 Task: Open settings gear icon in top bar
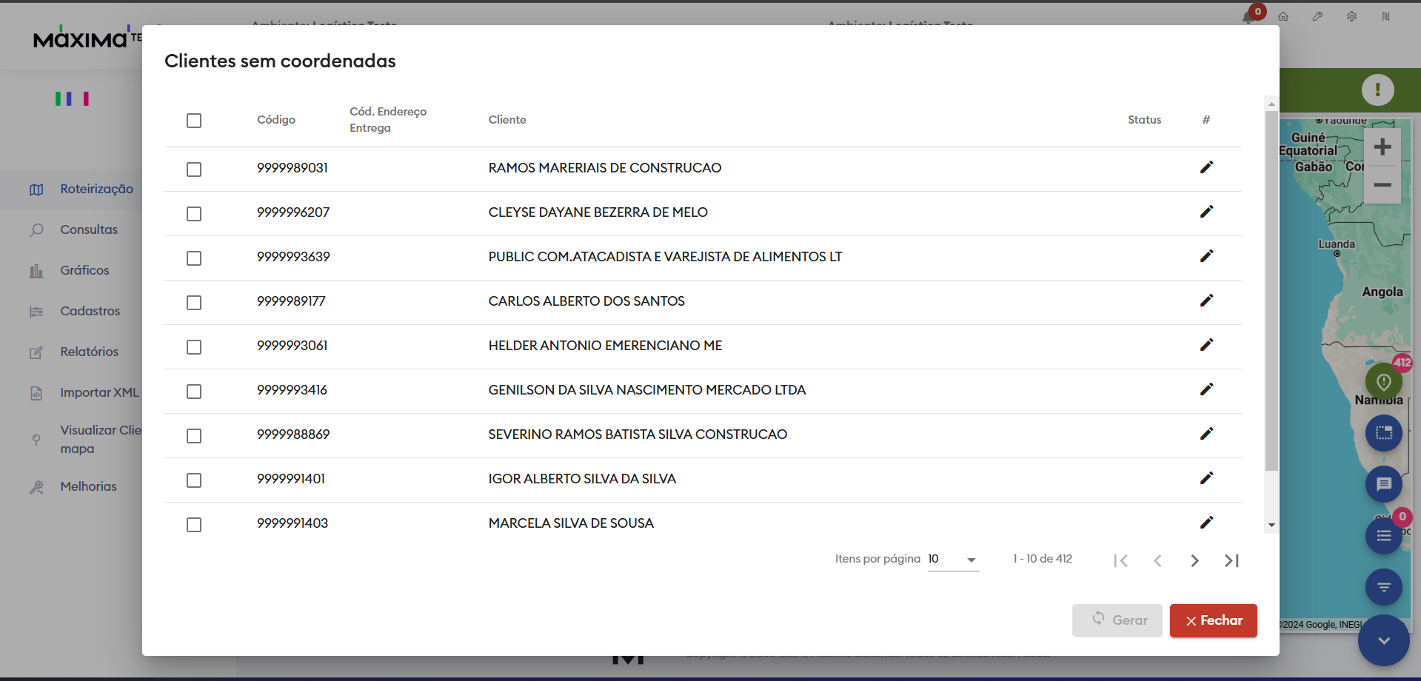(1351, 16)
